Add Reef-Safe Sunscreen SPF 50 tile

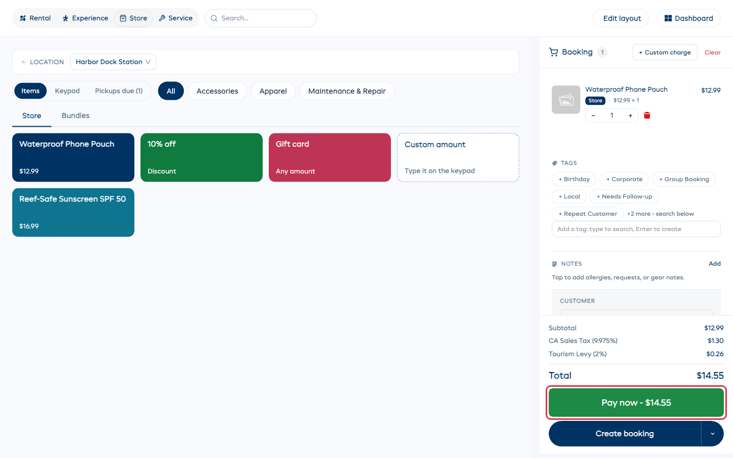73,213
